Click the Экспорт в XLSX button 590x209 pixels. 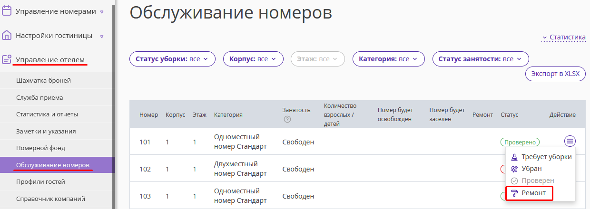555,74
